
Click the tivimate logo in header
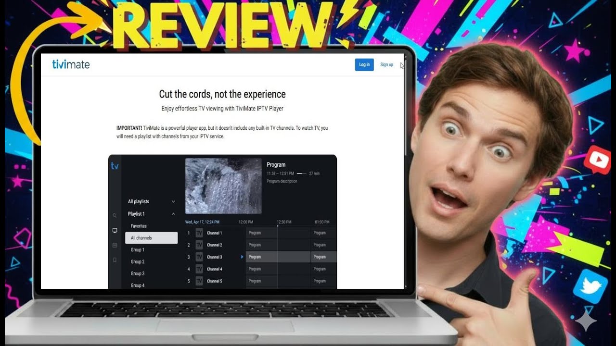tap(71, 64)
